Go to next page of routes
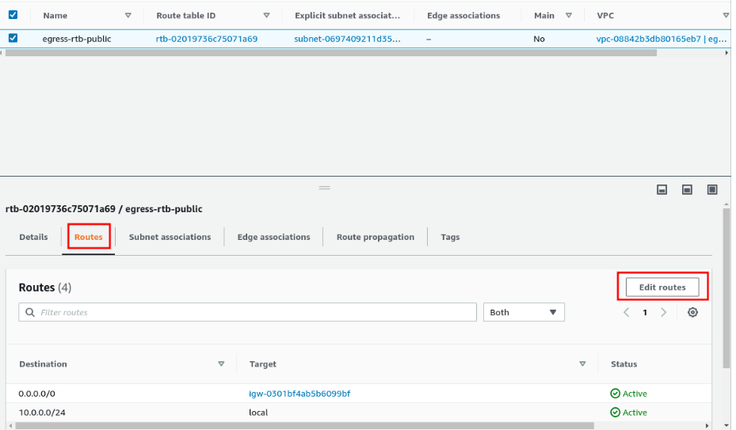The image size is (736, 430). click(664, 312)
